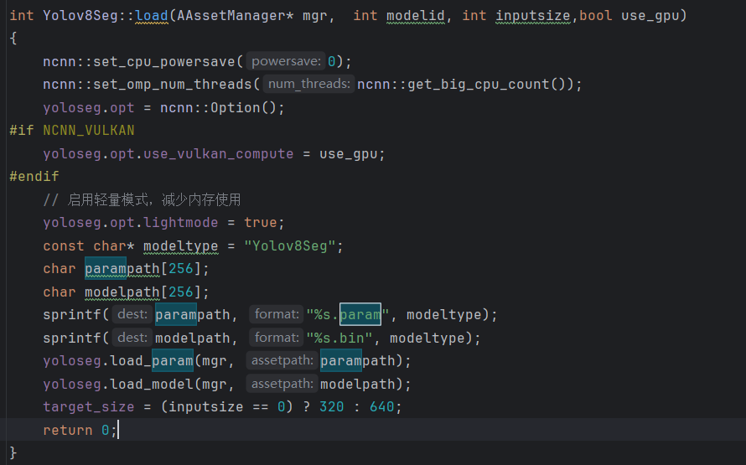
Task: Click load_param method call
Action: [152, 361]
